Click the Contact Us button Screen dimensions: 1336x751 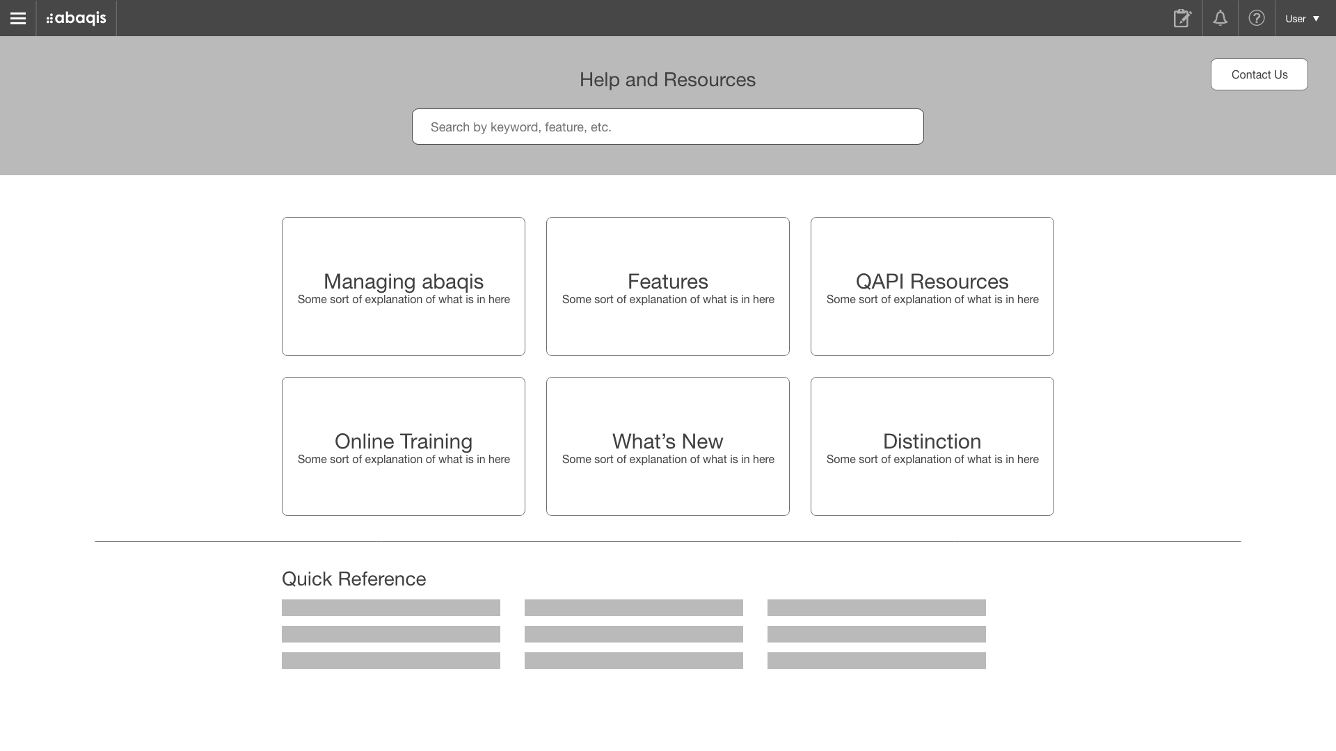tap(1259, 74)
